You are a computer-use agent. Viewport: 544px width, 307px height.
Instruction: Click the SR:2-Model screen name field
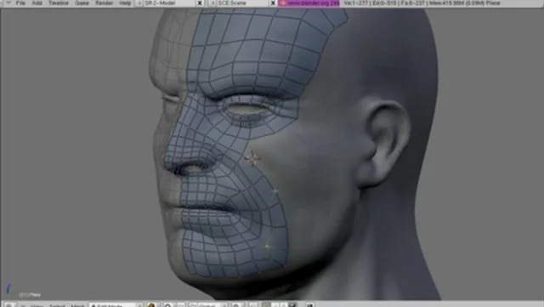point(170,3)
